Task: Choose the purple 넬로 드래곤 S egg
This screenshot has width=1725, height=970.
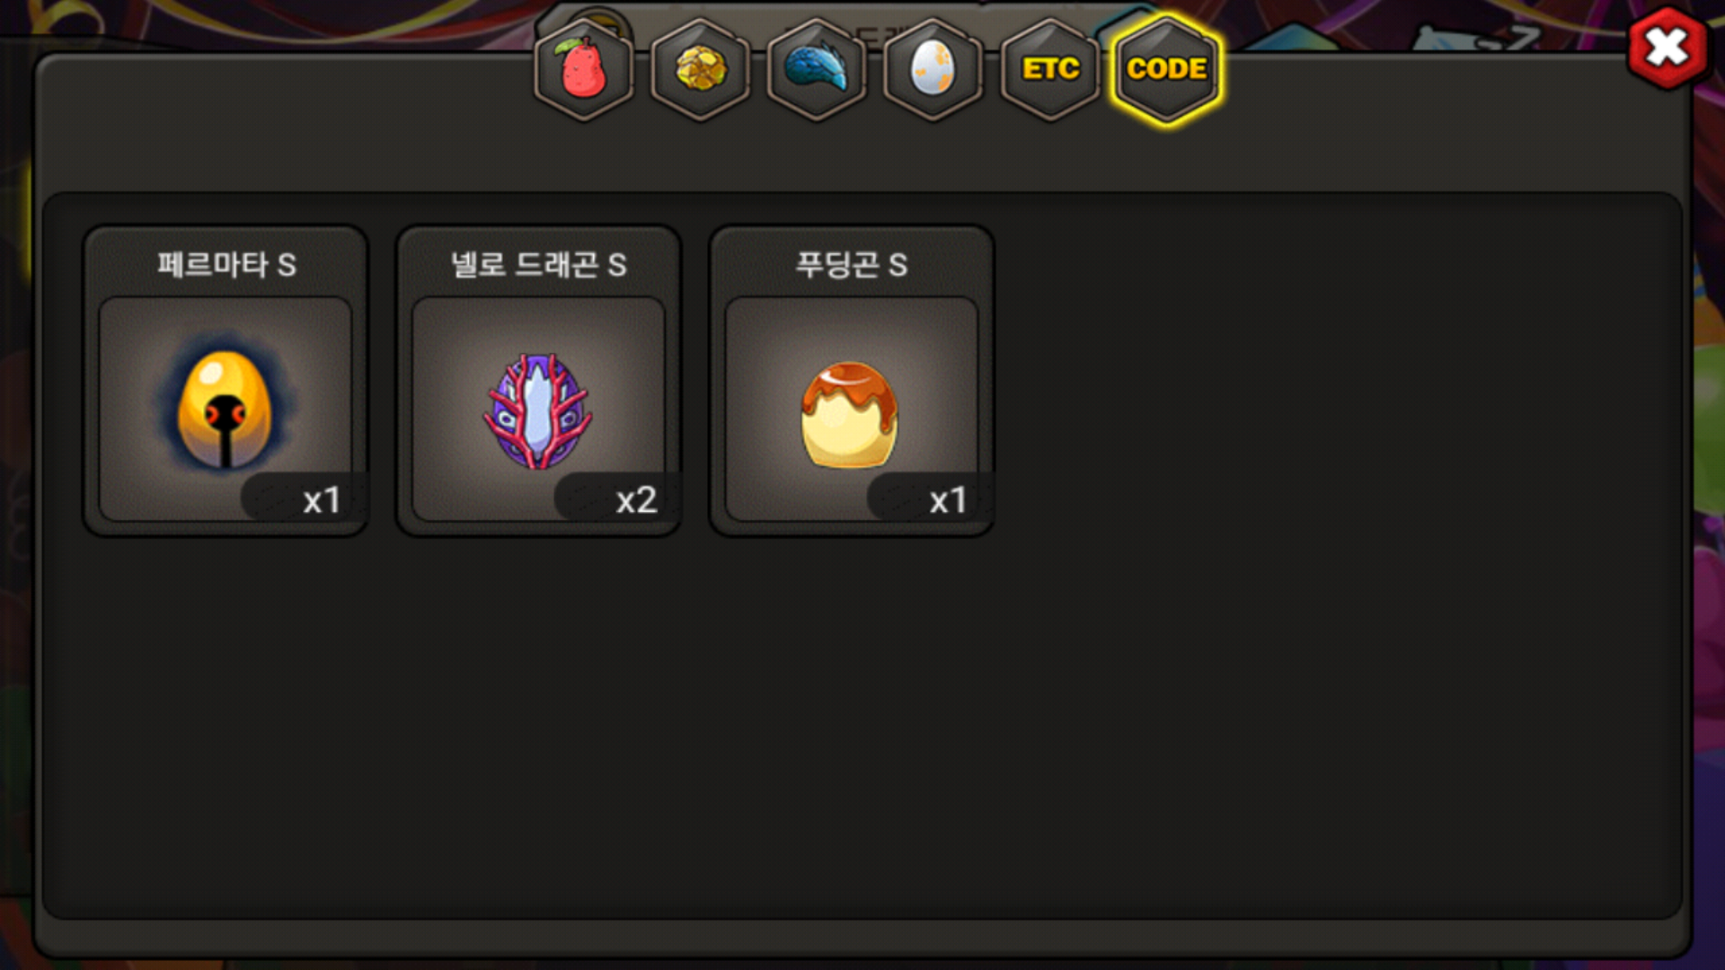Action: pos(538,409)
